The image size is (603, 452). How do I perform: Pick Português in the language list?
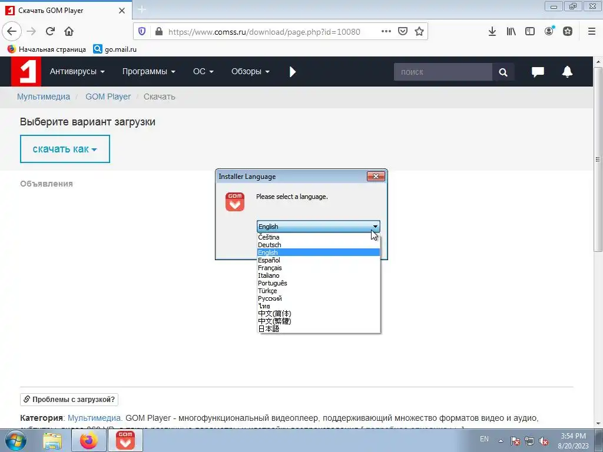[x=319, y=283]
